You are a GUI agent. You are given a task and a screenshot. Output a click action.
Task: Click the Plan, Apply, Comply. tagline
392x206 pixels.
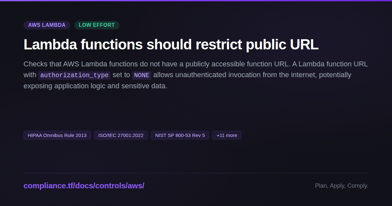point(342,186)
